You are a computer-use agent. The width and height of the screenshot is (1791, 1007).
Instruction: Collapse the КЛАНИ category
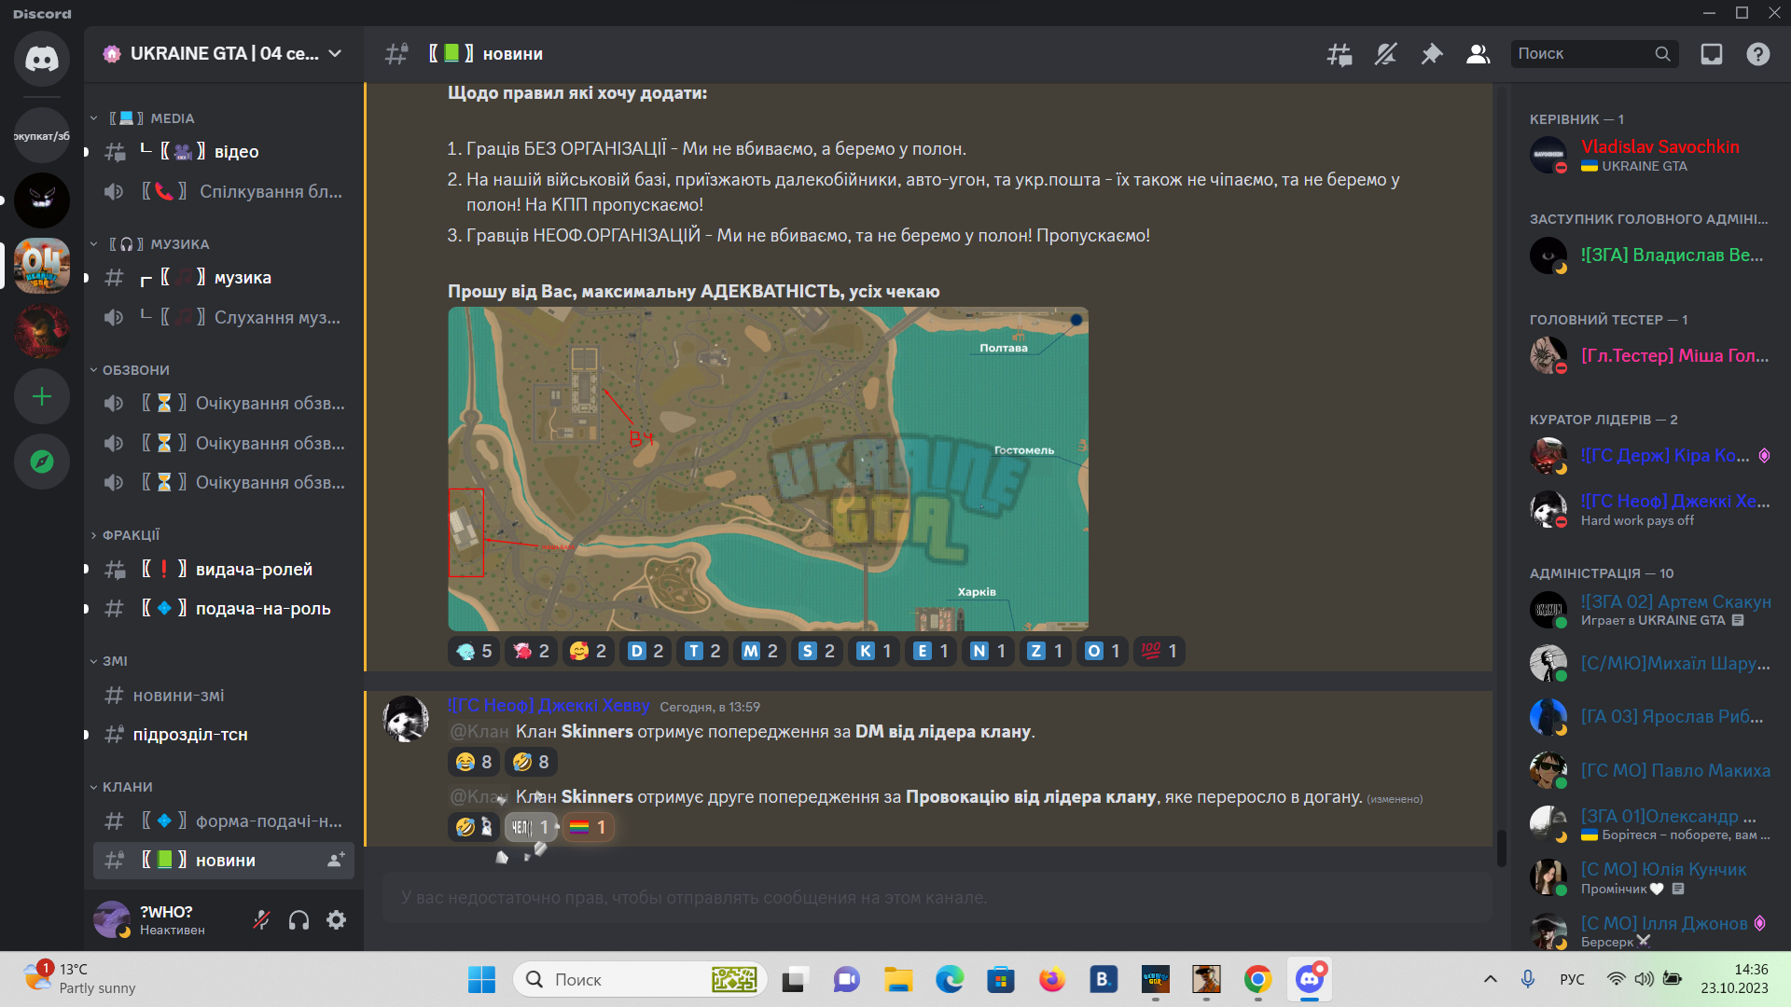click(121, 787)
